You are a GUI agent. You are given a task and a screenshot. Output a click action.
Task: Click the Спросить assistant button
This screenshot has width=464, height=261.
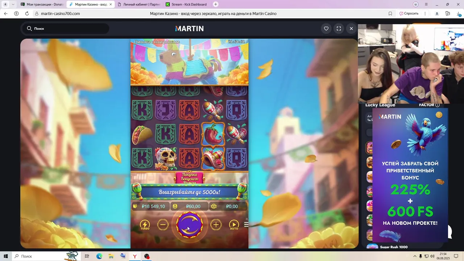[409, 13]
